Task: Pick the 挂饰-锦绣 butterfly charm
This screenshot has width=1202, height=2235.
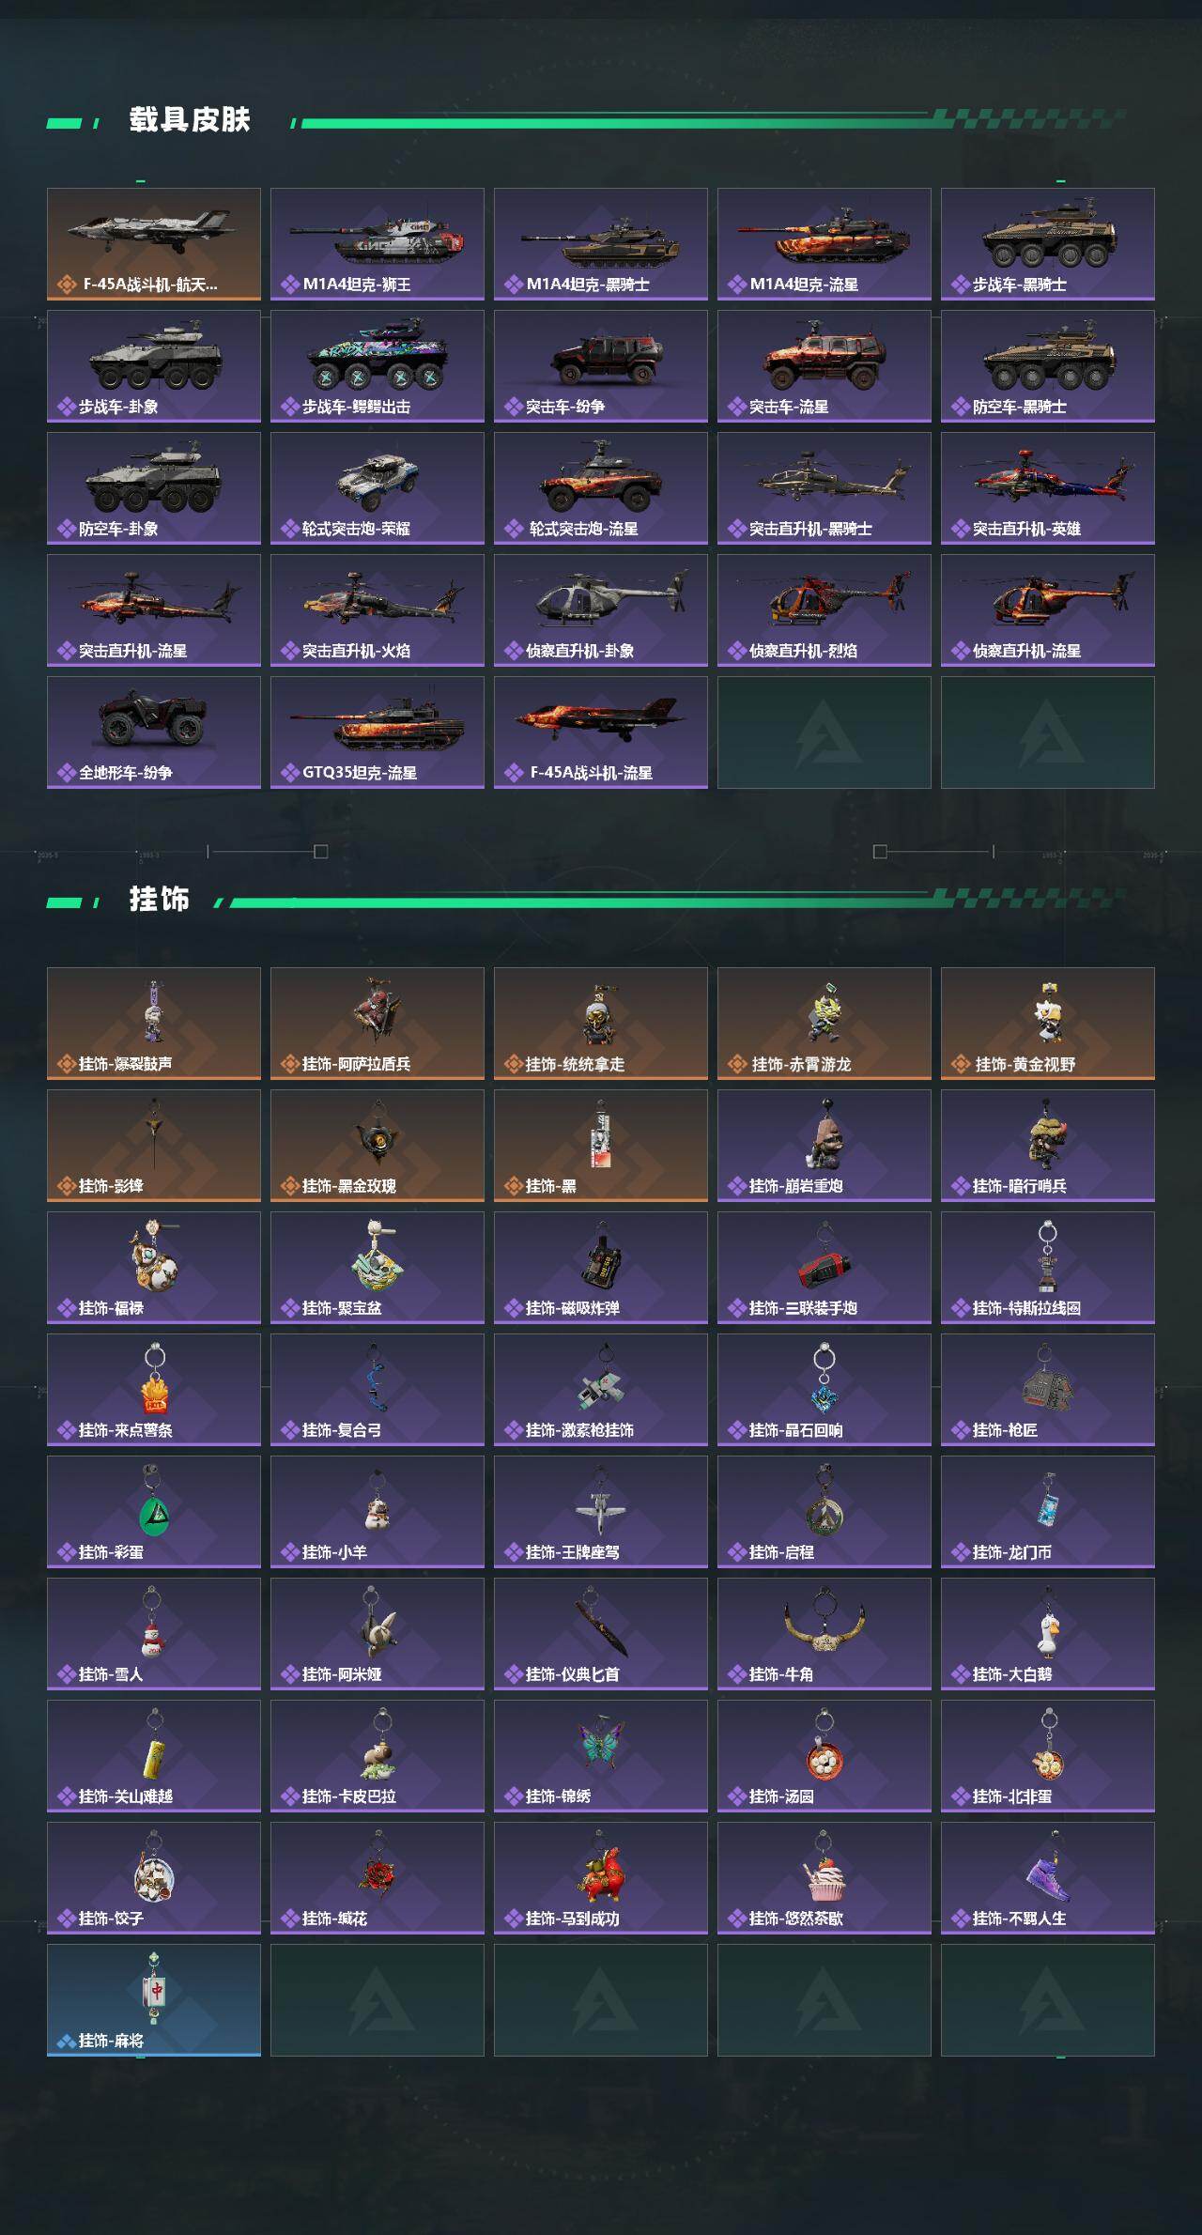Action: coord(601,1756)
